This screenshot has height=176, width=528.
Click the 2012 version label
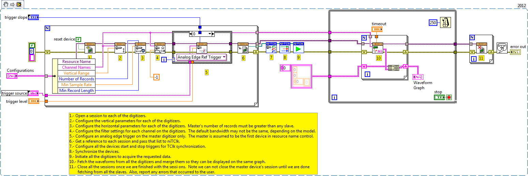coord(522,5)
